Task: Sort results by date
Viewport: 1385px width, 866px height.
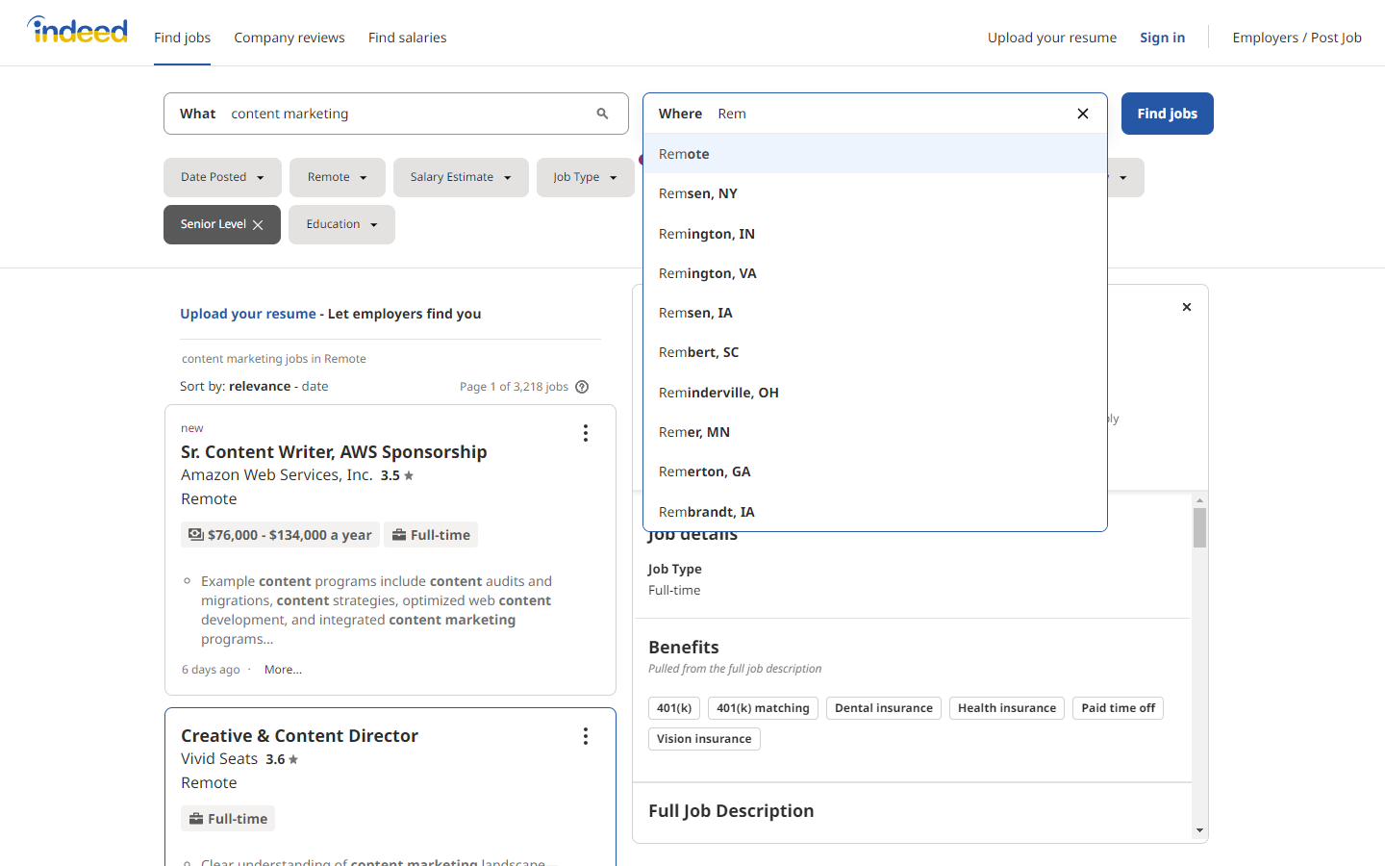Action: click(x=315, y=386)
